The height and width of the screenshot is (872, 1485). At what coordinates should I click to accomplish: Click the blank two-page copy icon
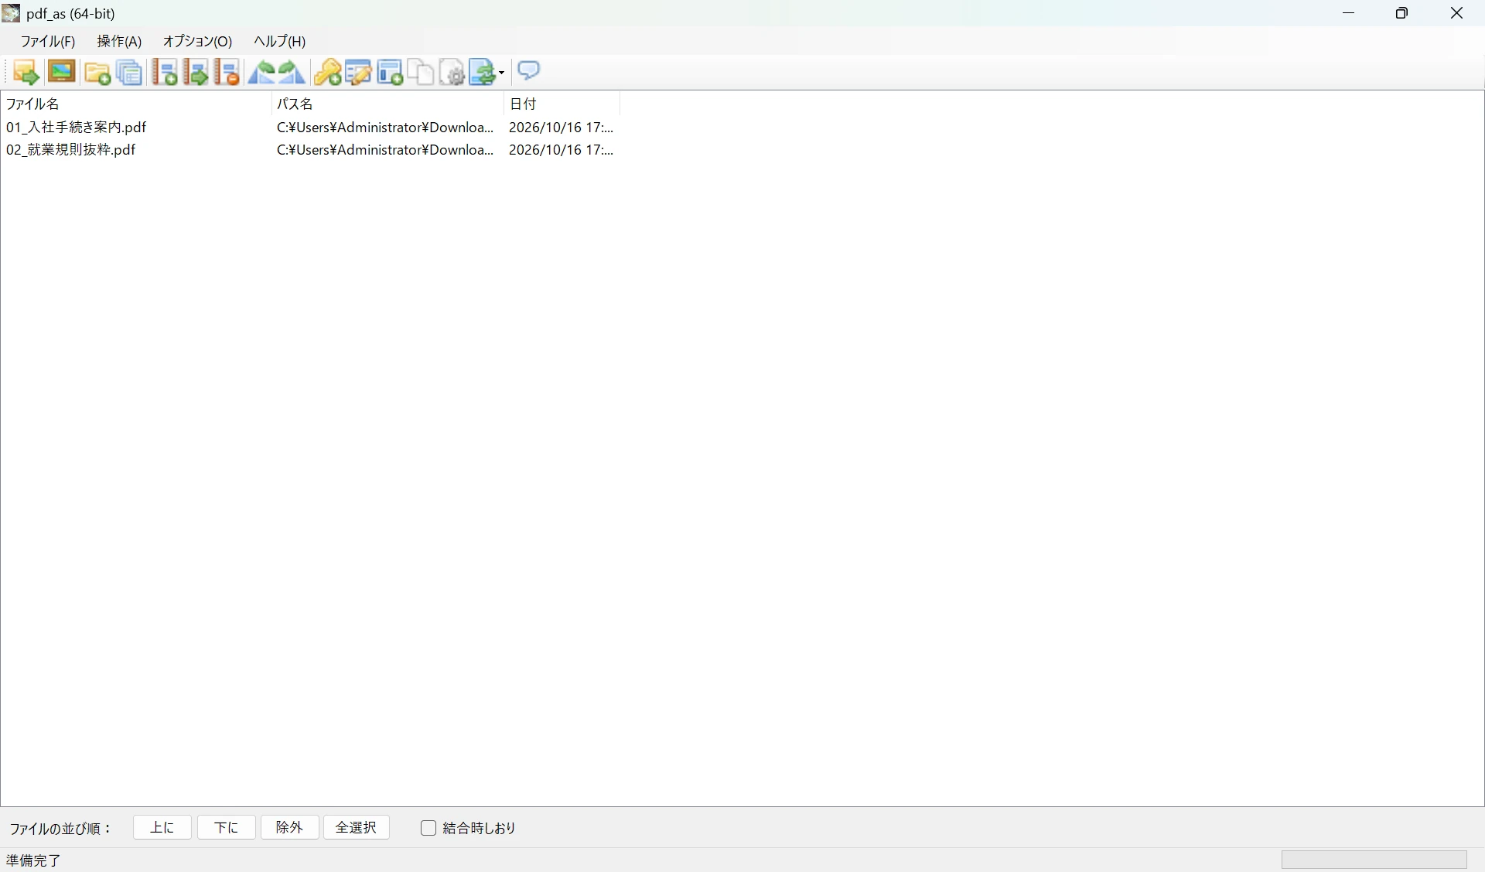421,73
